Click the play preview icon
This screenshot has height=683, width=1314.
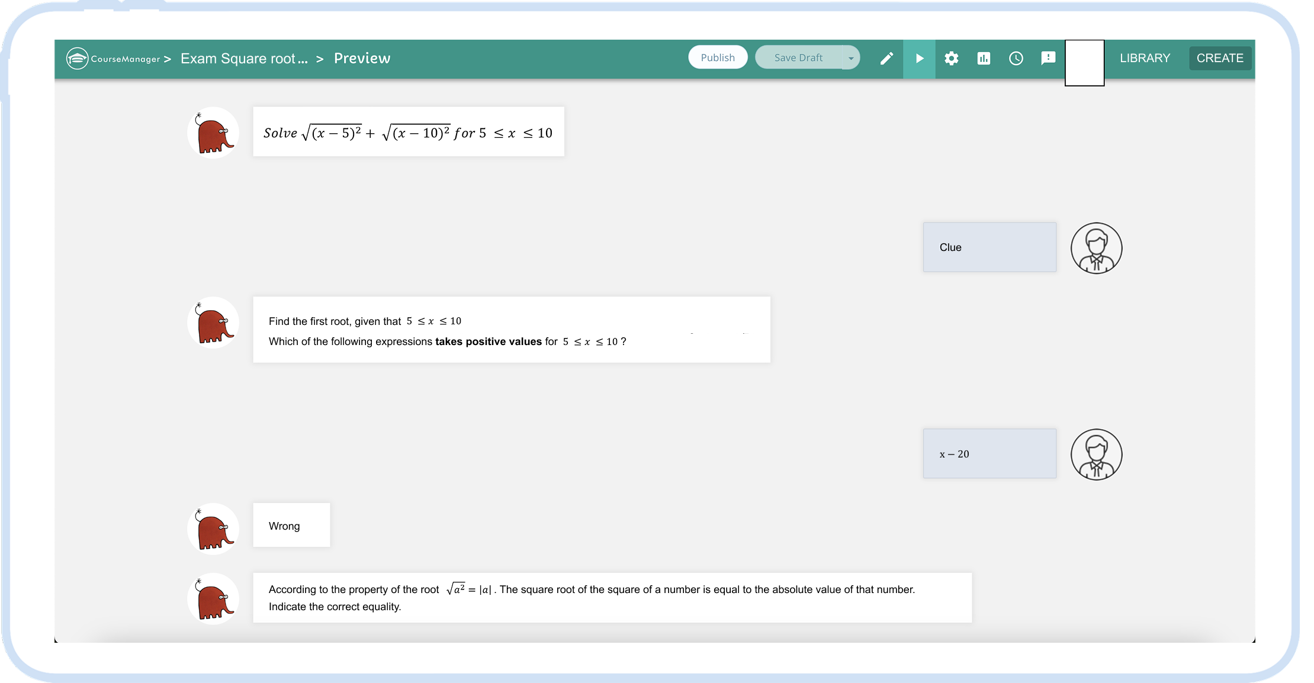[919, 58]
